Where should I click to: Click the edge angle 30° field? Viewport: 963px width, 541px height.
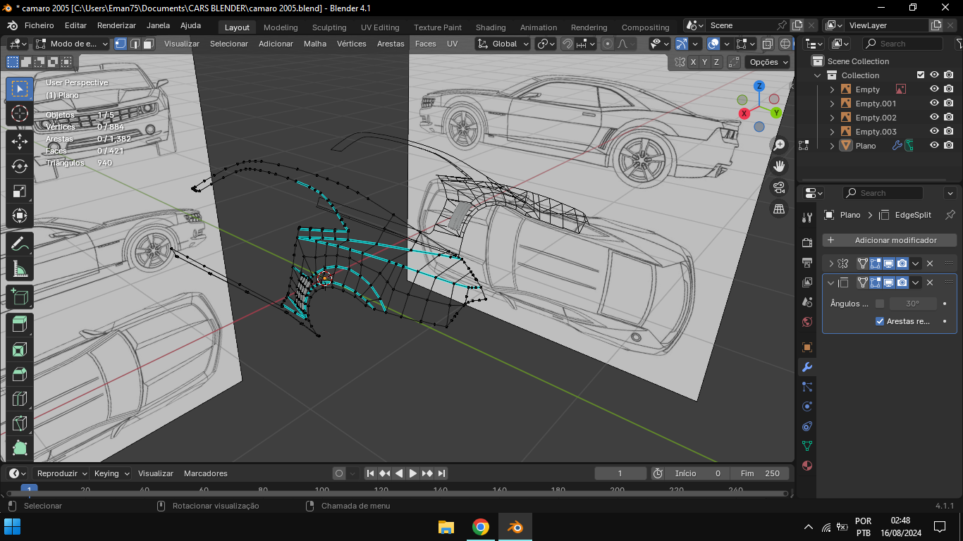[913, 304]
